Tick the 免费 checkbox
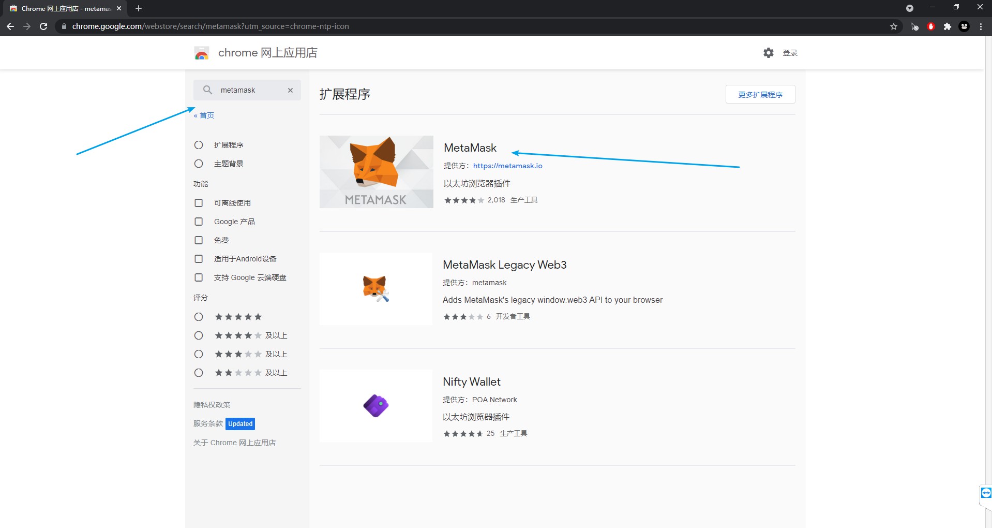992x528 pixels. coord(199,240)
